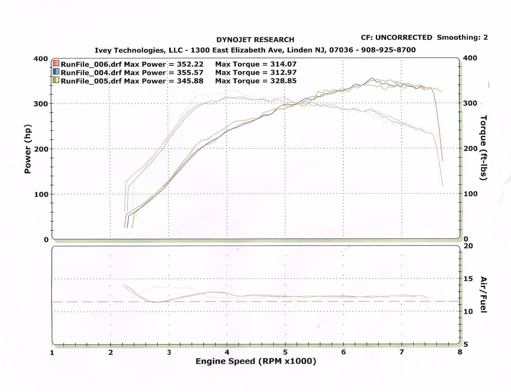Click the 4 tick on RPM axis
The width and height of the screenshot is (511, 392).
(227, 352)
